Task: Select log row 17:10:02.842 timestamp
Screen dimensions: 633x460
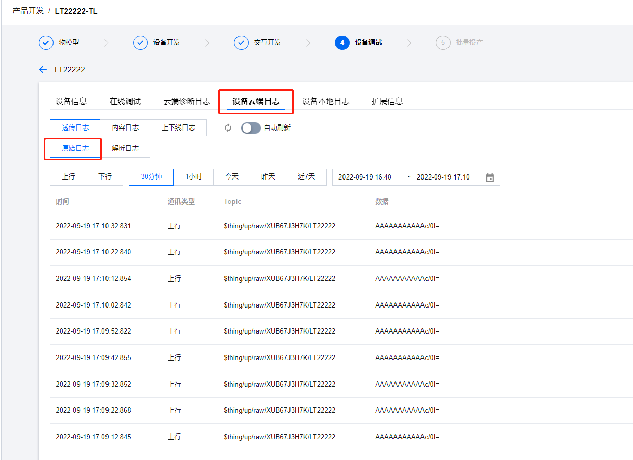Action: pos(93,305)
